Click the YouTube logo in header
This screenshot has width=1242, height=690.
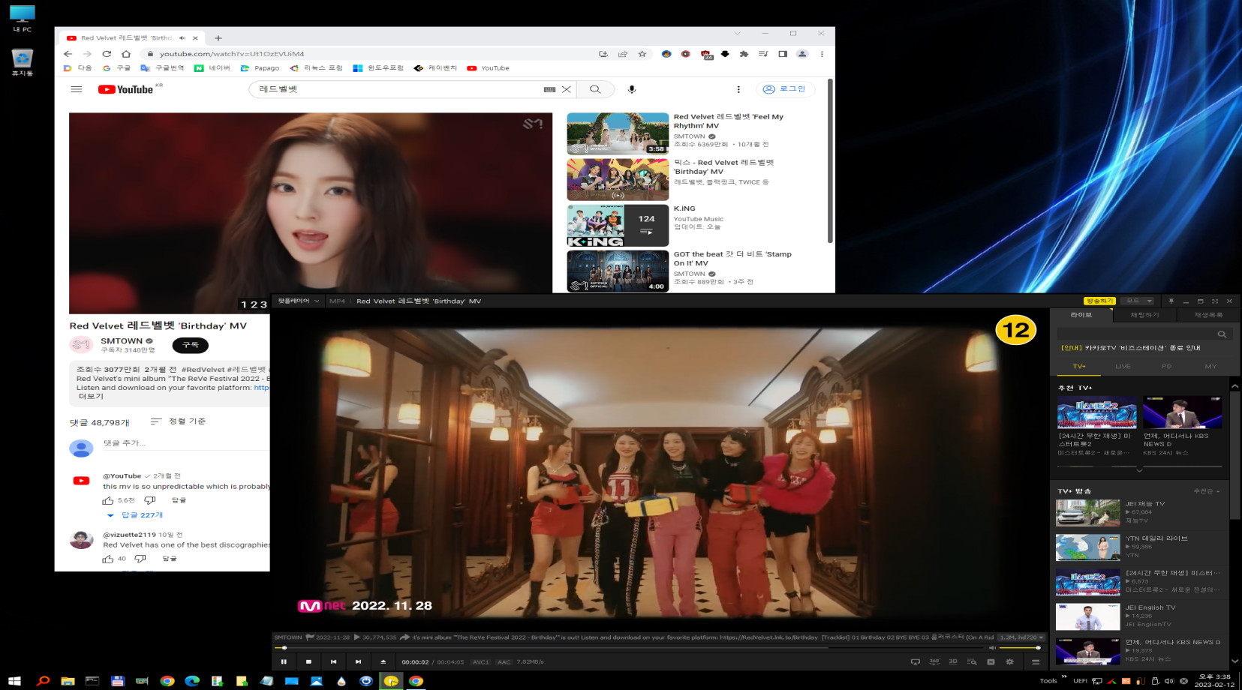[x=126, y=89]
